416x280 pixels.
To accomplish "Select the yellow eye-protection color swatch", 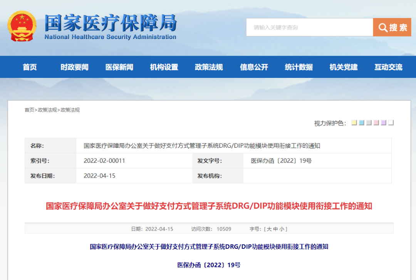I will (x=354, y=123).
